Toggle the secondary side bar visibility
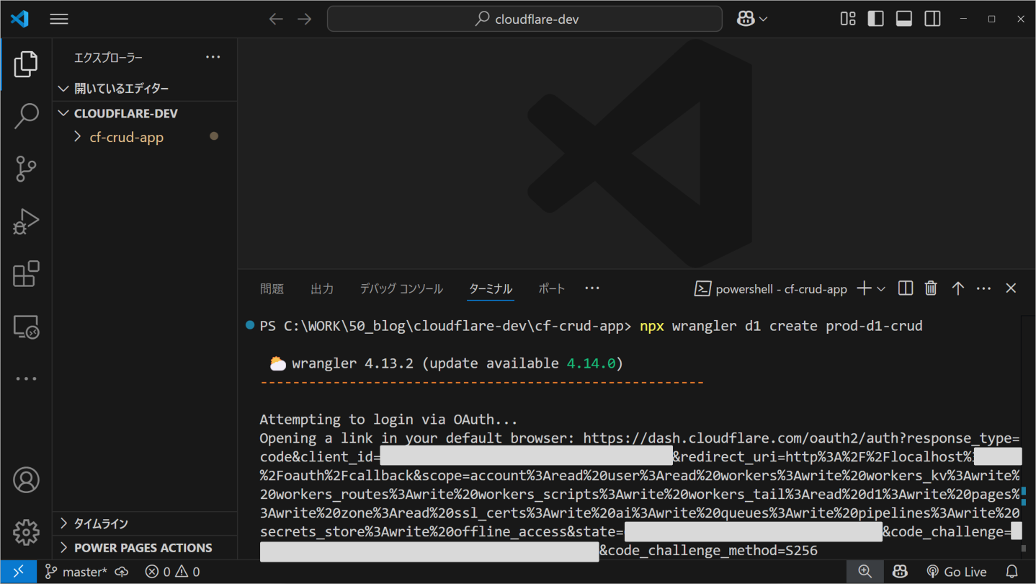This screenshot has width=1036, height=584. 932,19
